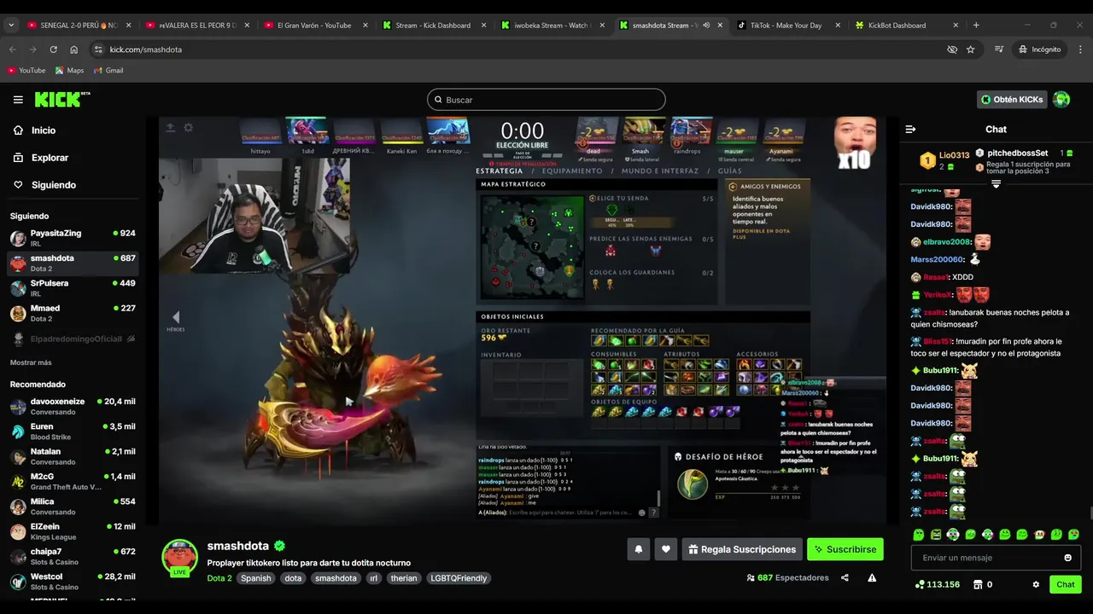This screenshot has width=1093, height=614.
Task: Send message with green Chat button
Action: point(1066,584)
